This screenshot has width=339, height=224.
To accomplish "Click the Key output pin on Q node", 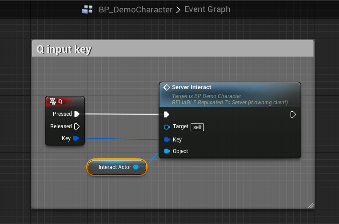I will [x=76, y=138].
